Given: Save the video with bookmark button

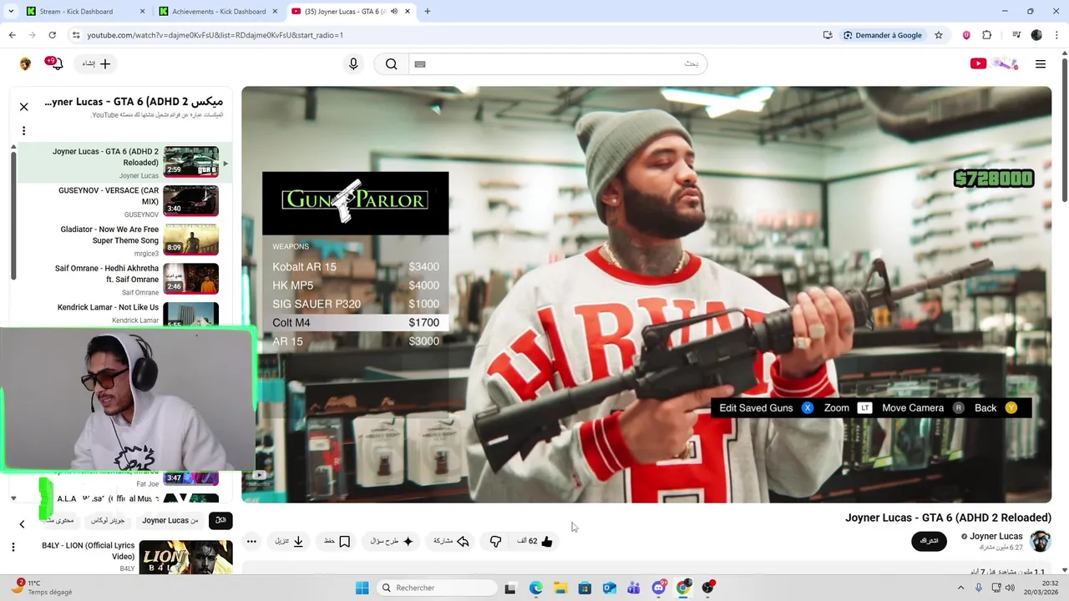Looking at the screenshot, I should tap(337, 541).
